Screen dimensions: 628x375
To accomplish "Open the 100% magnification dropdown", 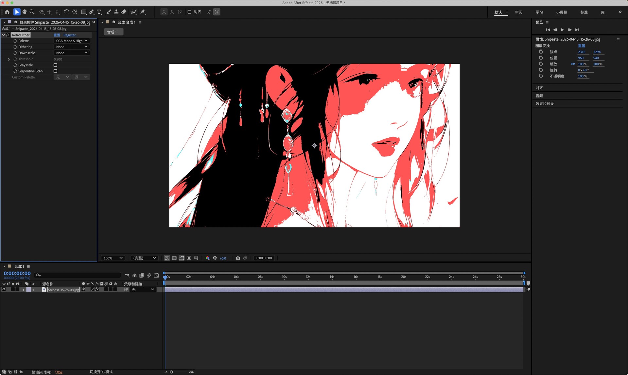I will click(x=113, y=258).
